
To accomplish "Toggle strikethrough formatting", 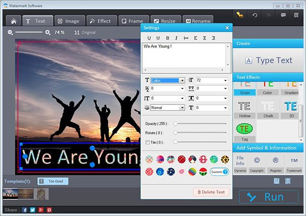I will point(158,38).
